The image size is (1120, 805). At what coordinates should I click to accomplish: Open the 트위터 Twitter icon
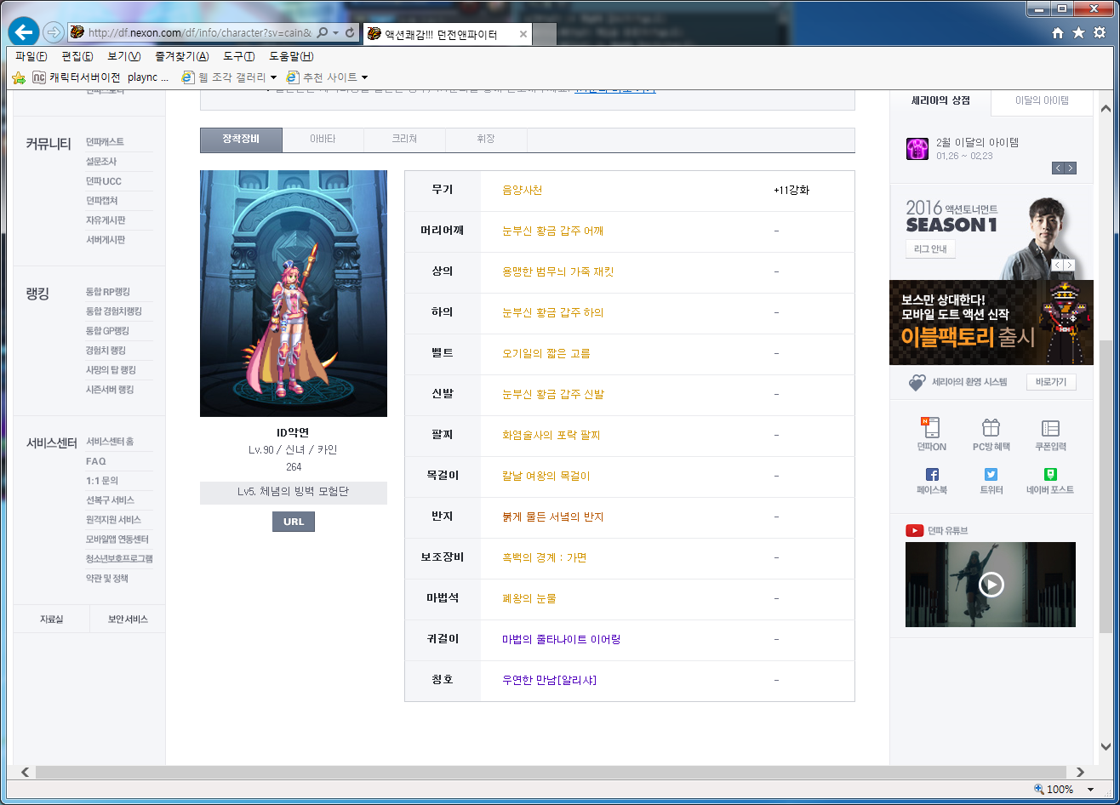[x=991, y=475]
